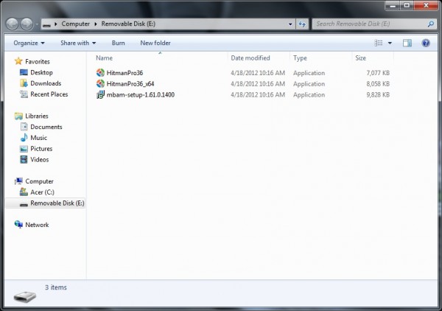
Task: Select the mbam-setup installer icon
Action: [100, 95]
